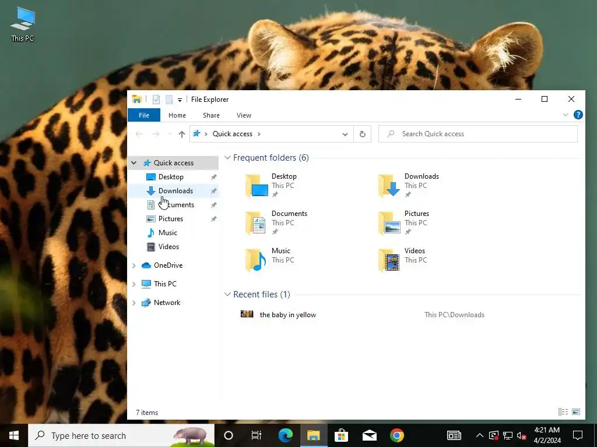Click the Quick access star in address bar
This screenshot has height=447, width=597.
coord(197,133)
